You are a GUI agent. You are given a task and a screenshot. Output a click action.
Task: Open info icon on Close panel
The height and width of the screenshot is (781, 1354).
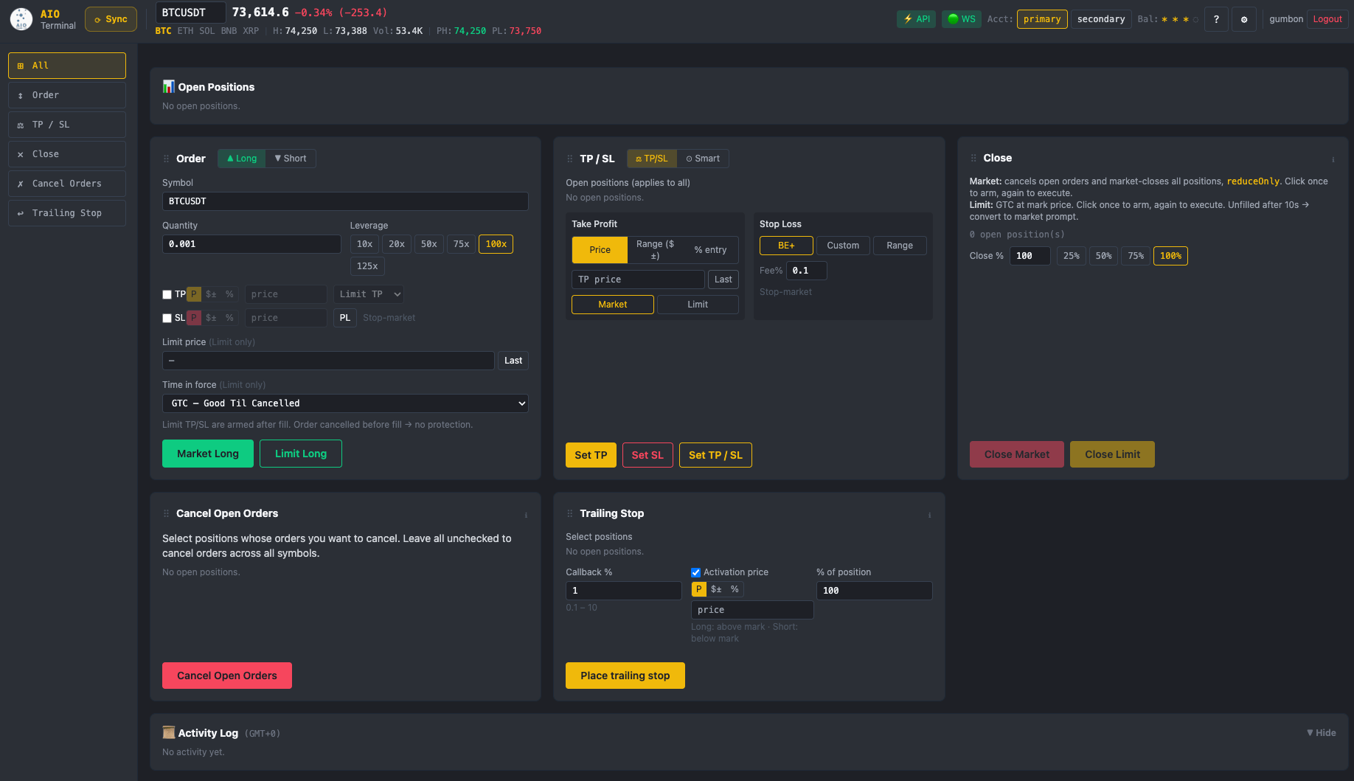click(x=1333, y=159)
